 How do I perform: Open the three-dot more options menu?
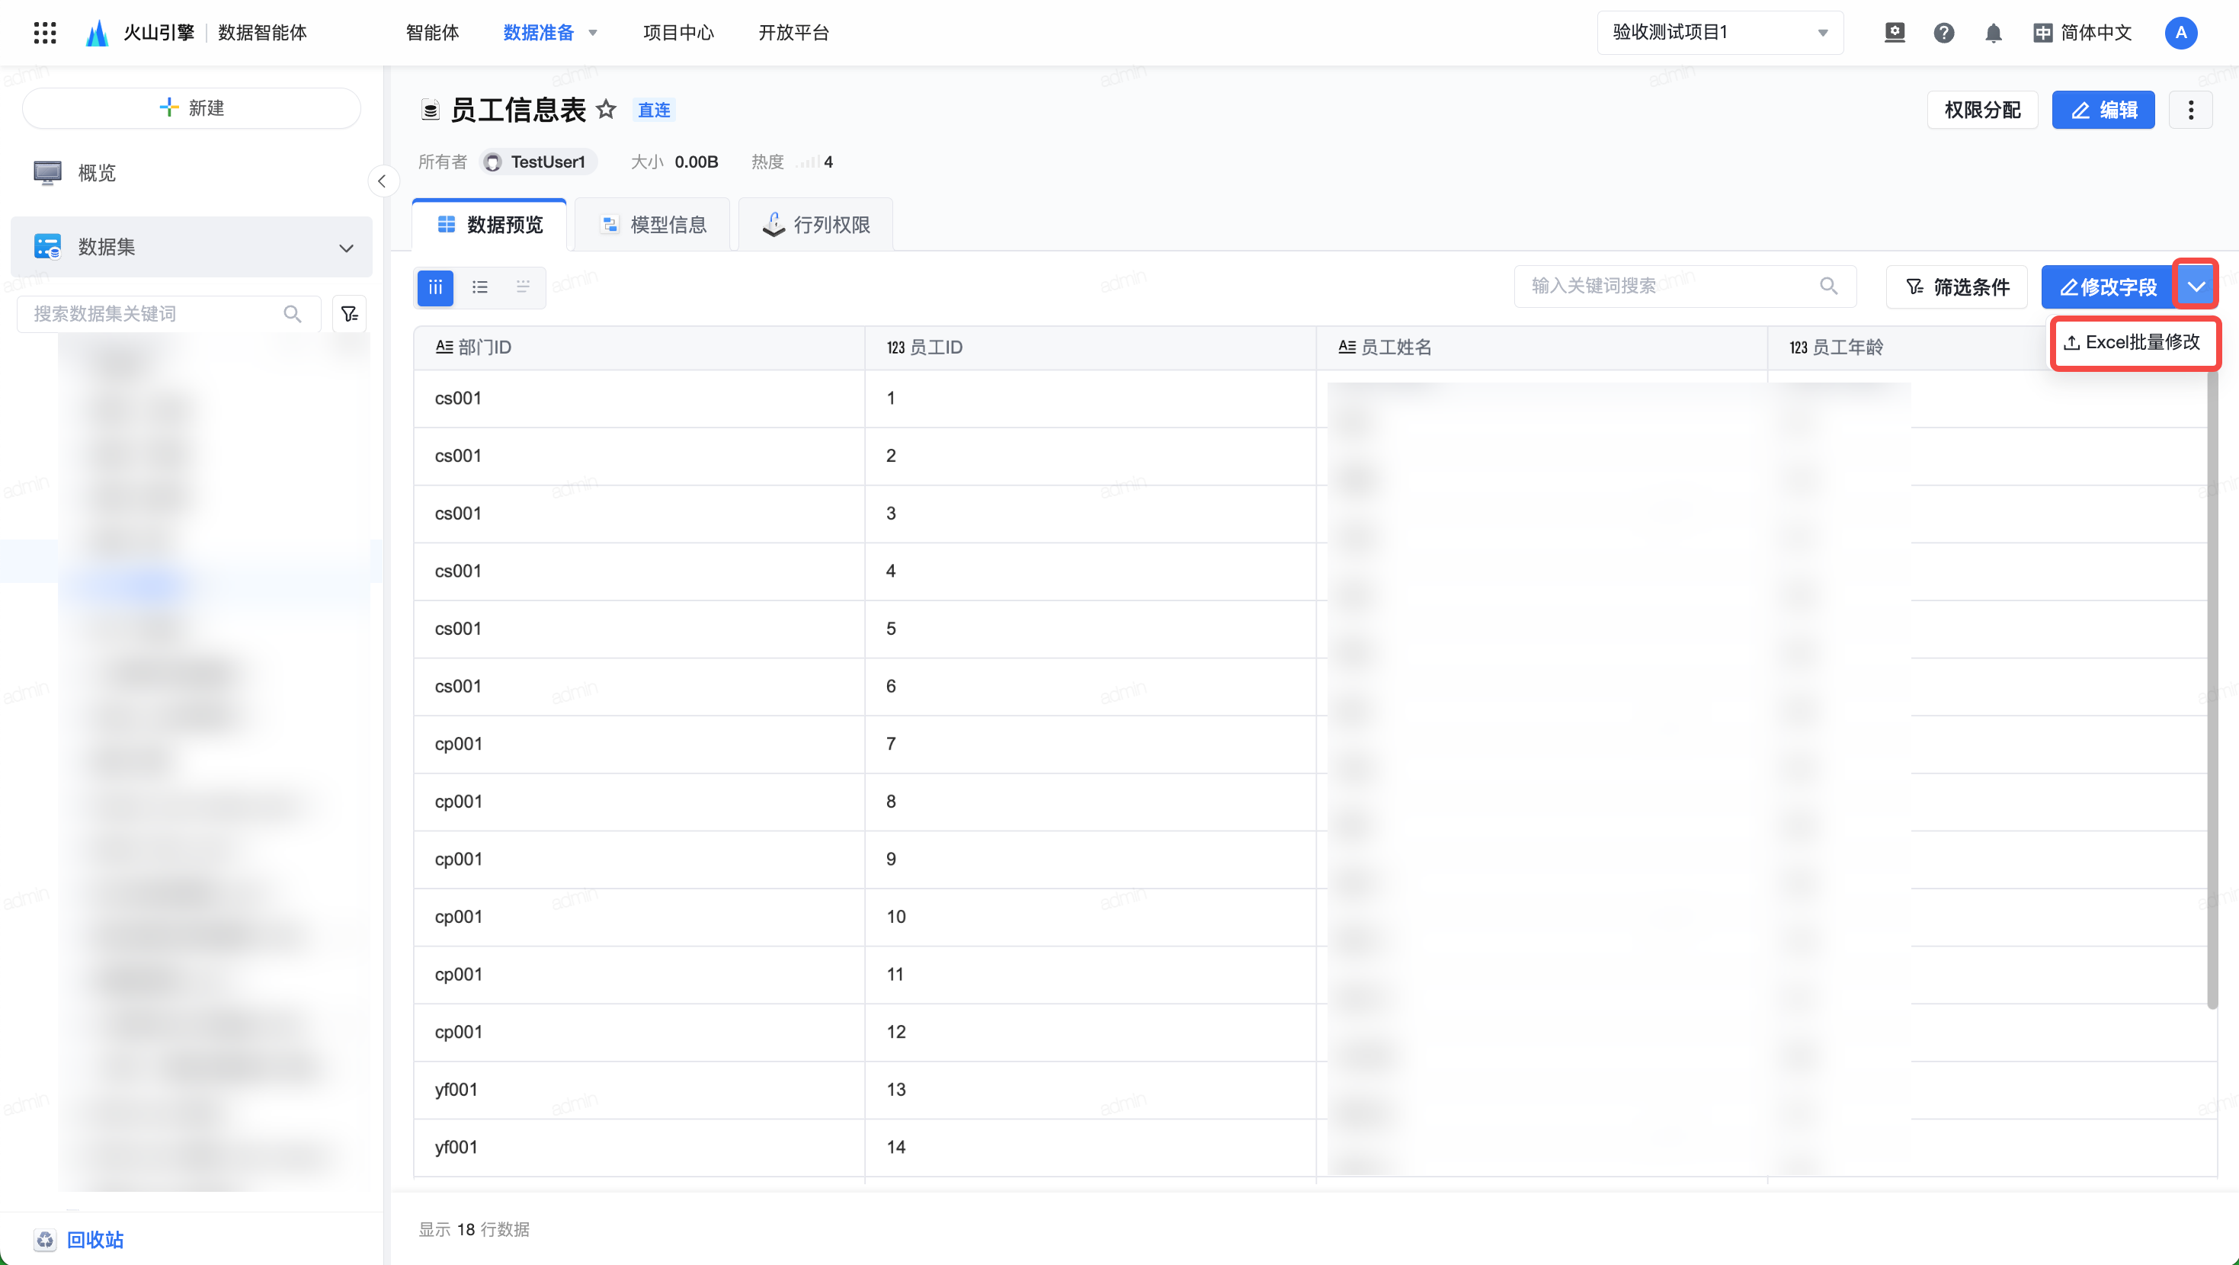2190,110
